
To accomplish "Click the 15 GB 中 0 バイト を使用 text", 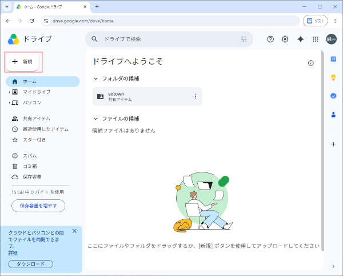I will [38, 192].
